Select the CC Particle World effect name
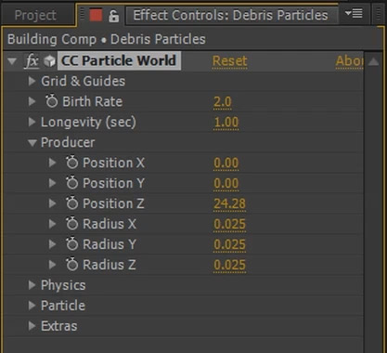The image size is (387, 353). [x=119, y=60]
